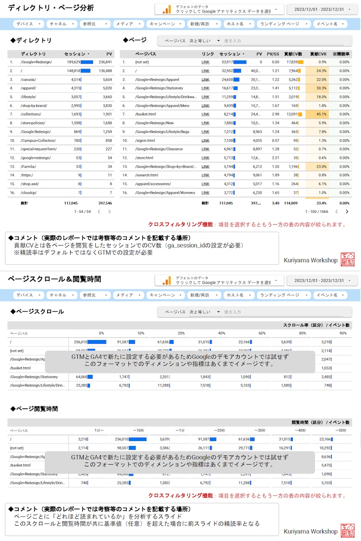
Task: Sort the page table by ※精読率 header
Action: click(341, 54)
